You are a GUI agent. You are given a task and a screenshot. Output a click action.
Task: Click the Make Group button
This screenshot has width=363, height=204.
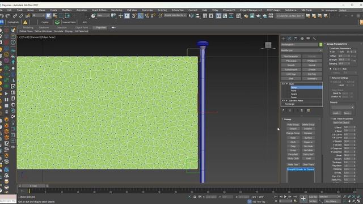[x=293, y=125]
